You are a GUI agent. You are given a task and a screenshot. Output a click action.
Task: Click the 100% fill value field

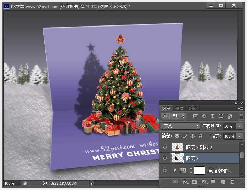230,136
